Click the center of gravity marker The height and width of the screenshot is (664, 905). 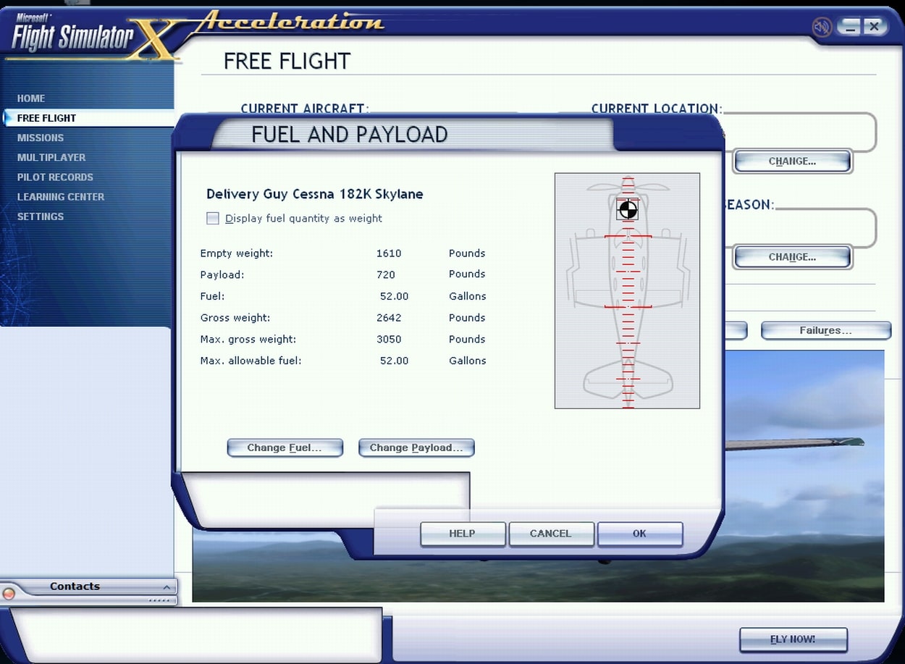click(x=628, y=210)
